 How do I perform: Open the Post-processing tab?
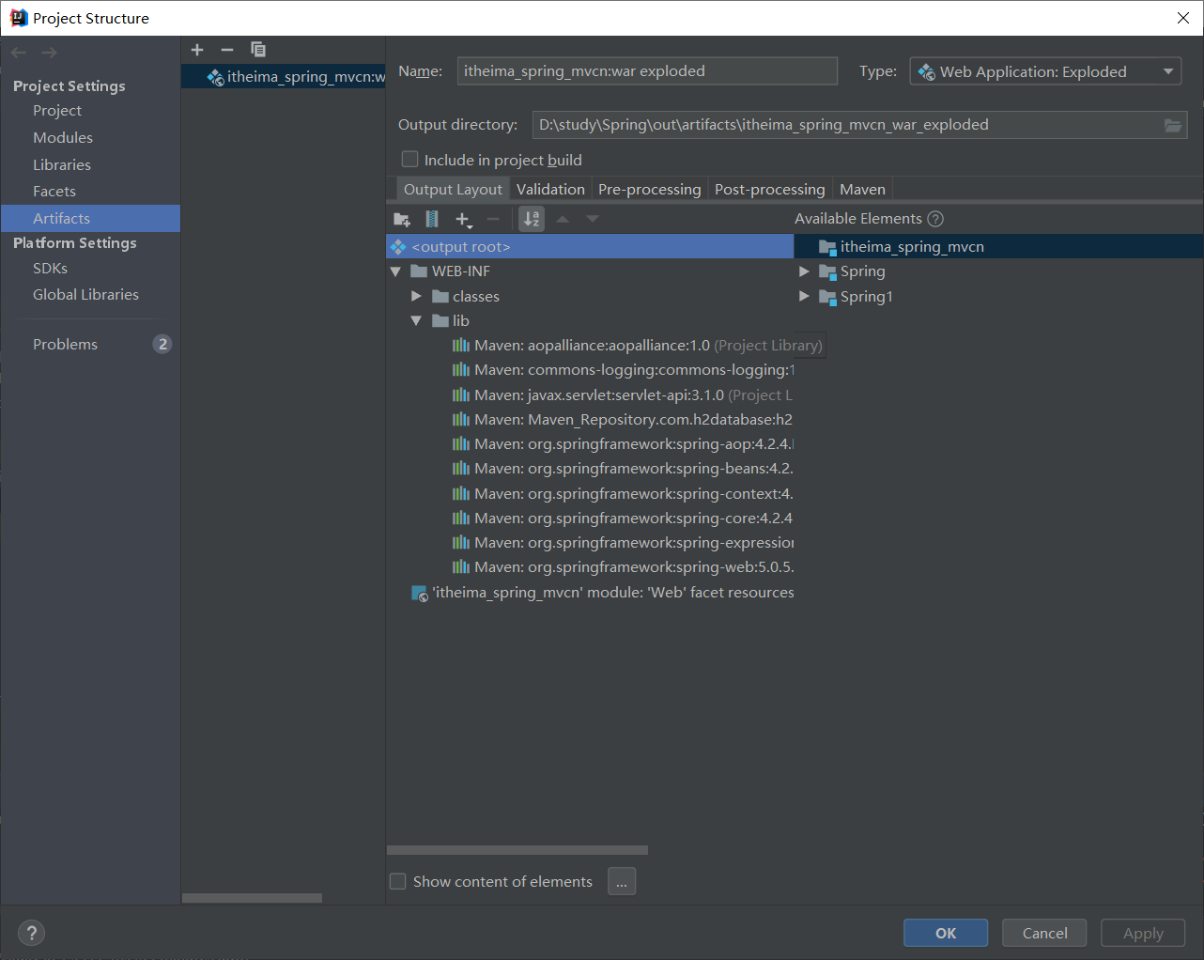tap(770, 189)
